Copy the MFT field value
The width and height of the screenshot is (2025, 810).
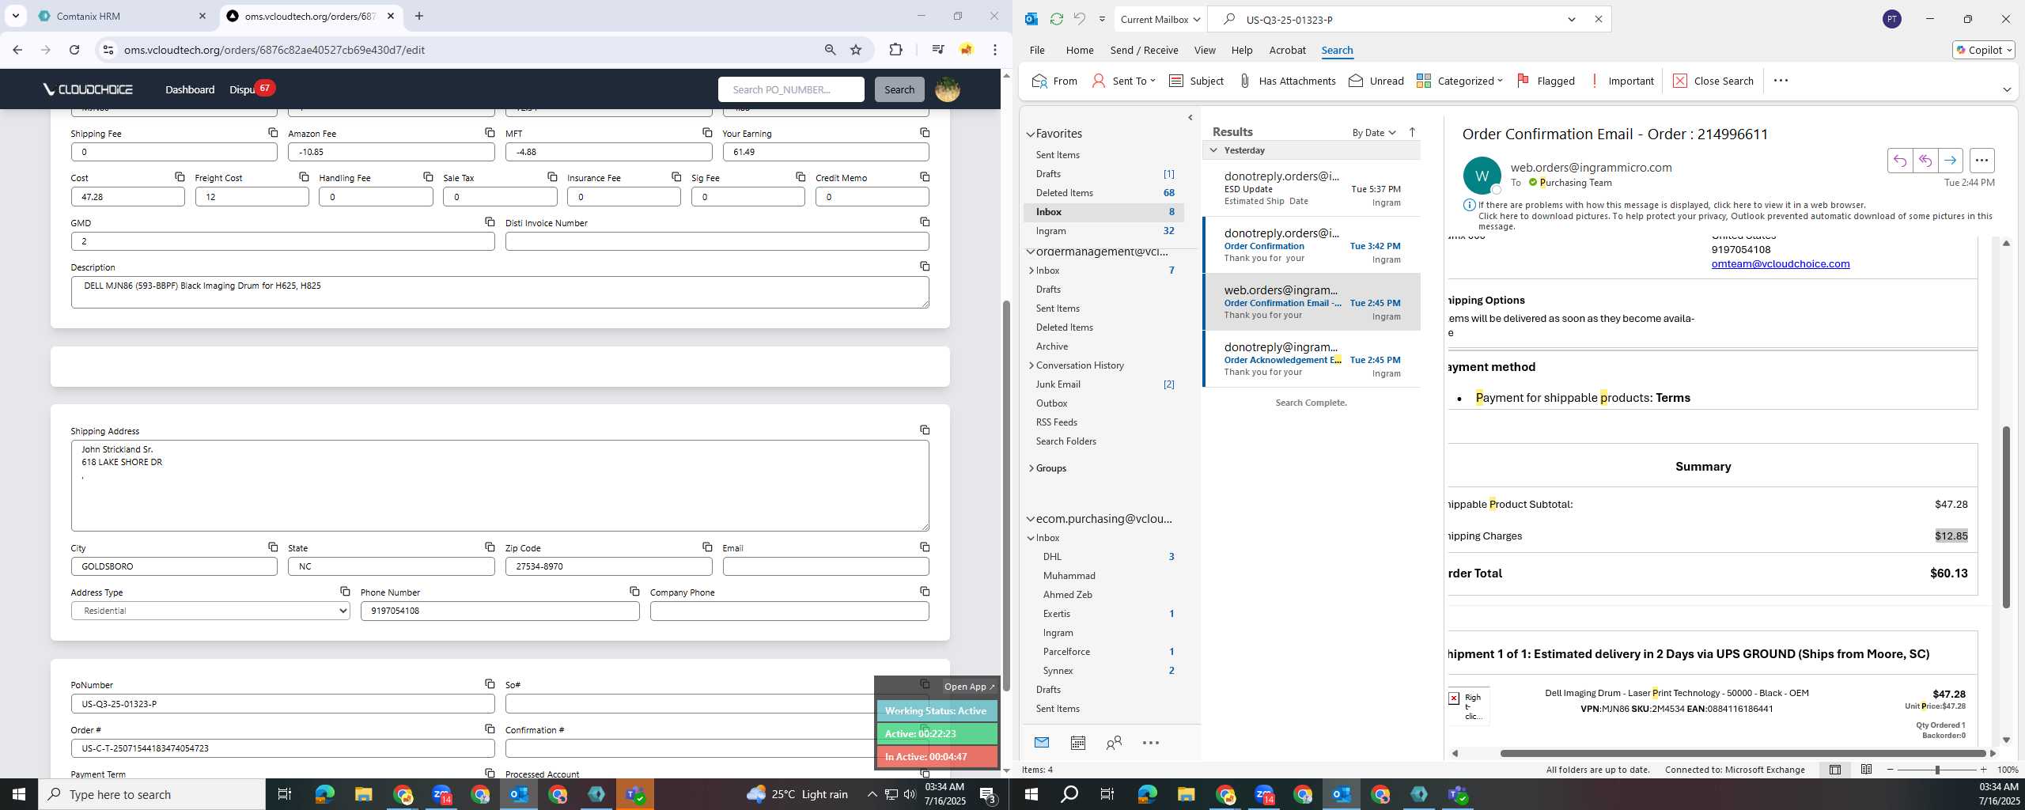tap(707, 132)
